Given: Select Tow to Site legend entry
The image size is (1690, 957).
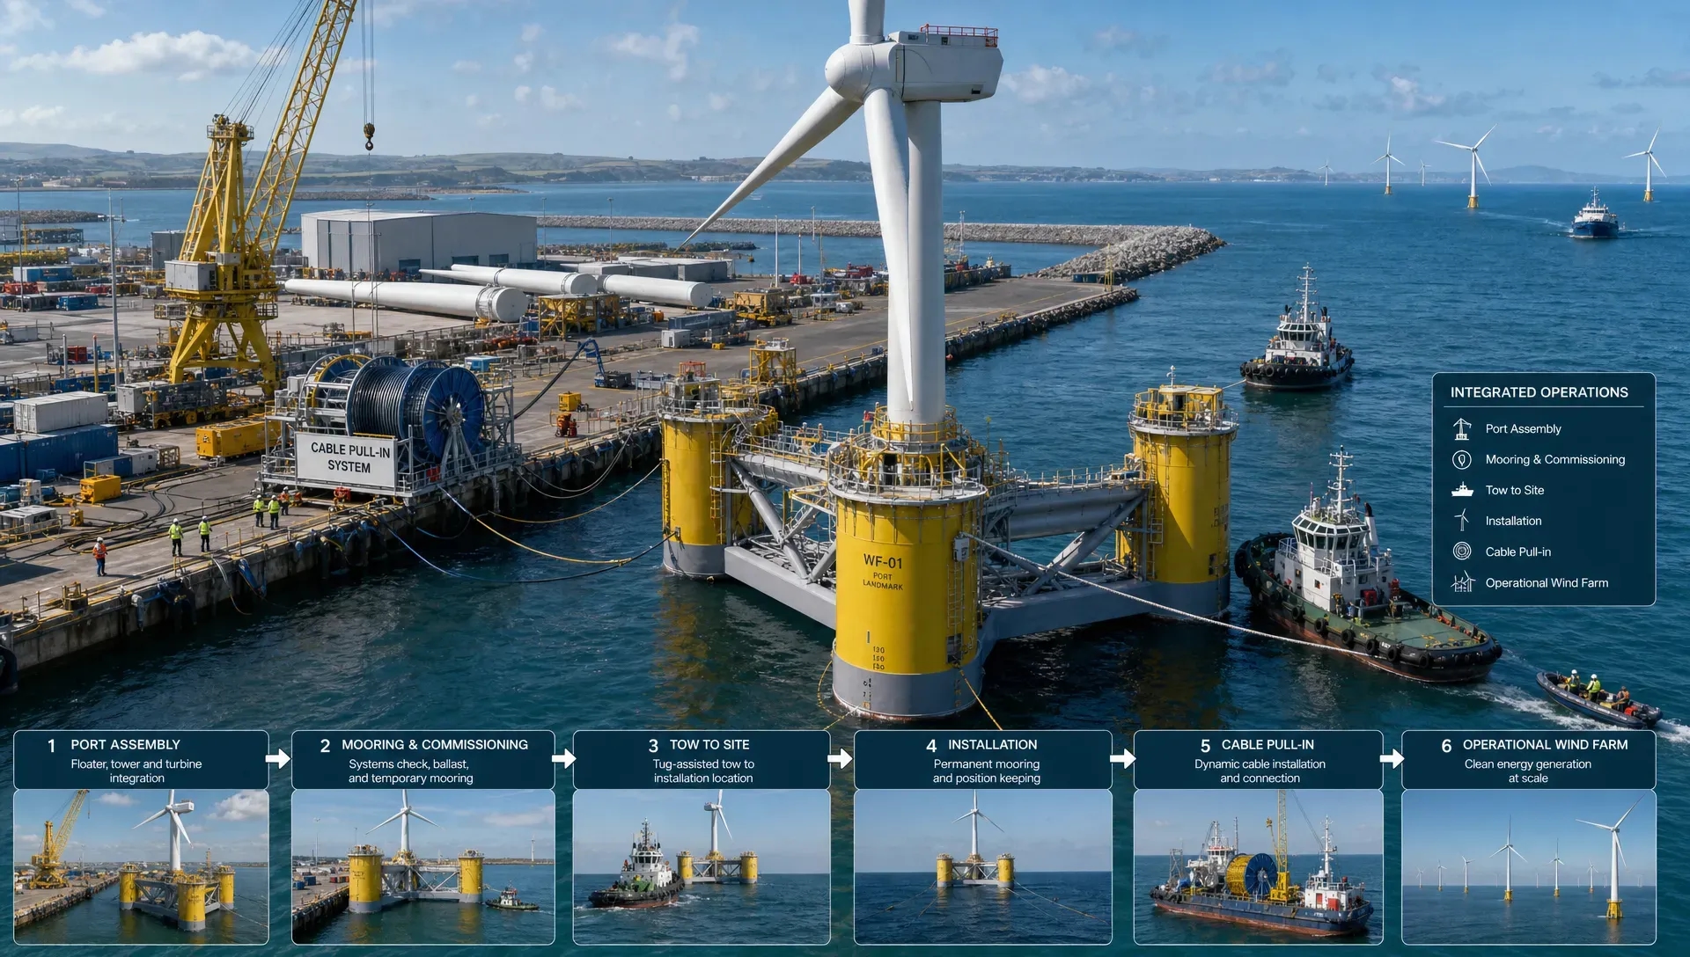Looking at the screenshot, I should (1515, 490).
